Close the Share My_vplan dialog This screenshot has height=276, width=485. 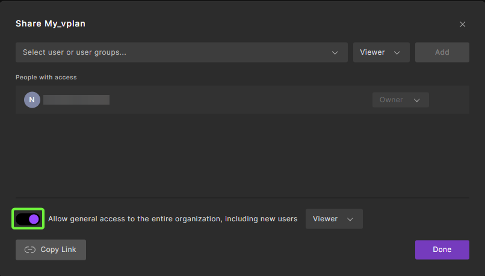(x=462, y=24)
